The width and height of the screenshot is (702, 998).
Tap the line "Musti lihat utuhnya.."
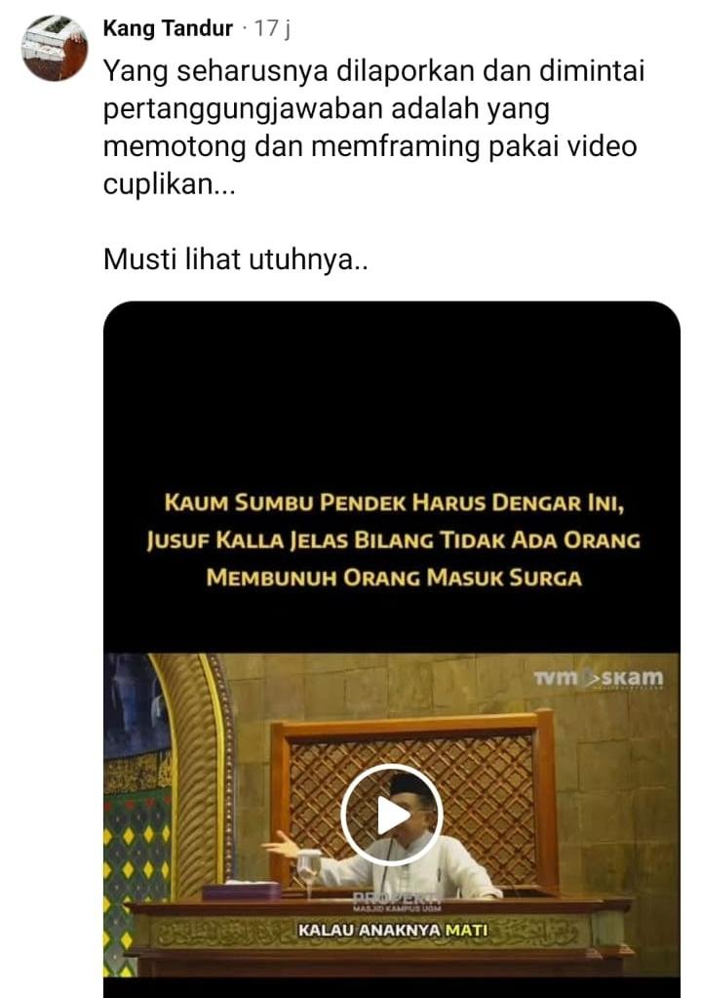point(235,259)
